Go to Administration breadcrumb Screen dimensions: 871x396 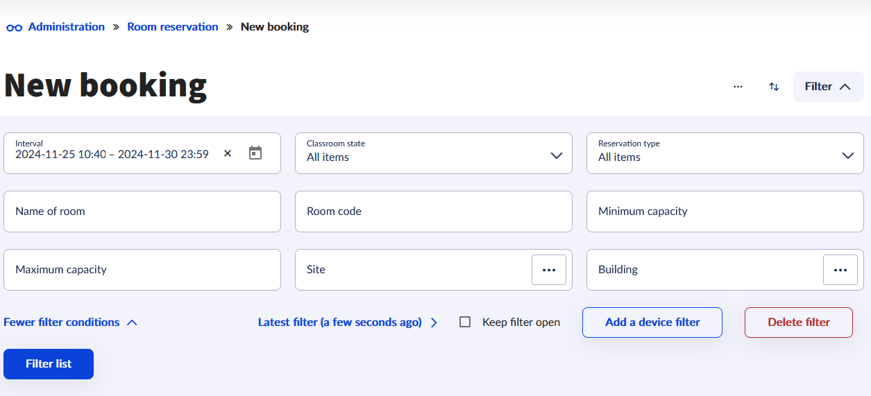click(x=66, y=27)
